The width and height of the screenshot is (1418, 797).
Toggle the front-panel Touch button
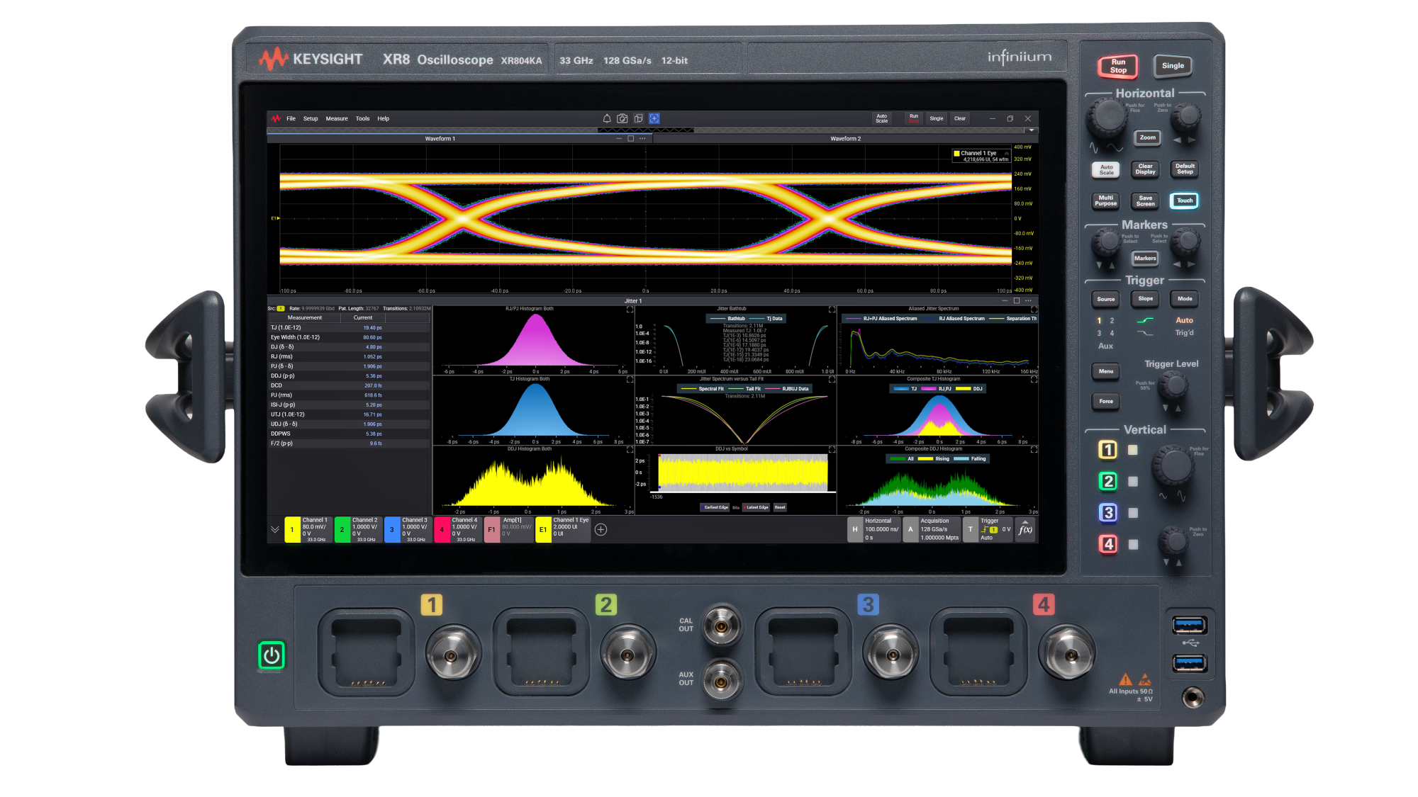[1185, 200]
